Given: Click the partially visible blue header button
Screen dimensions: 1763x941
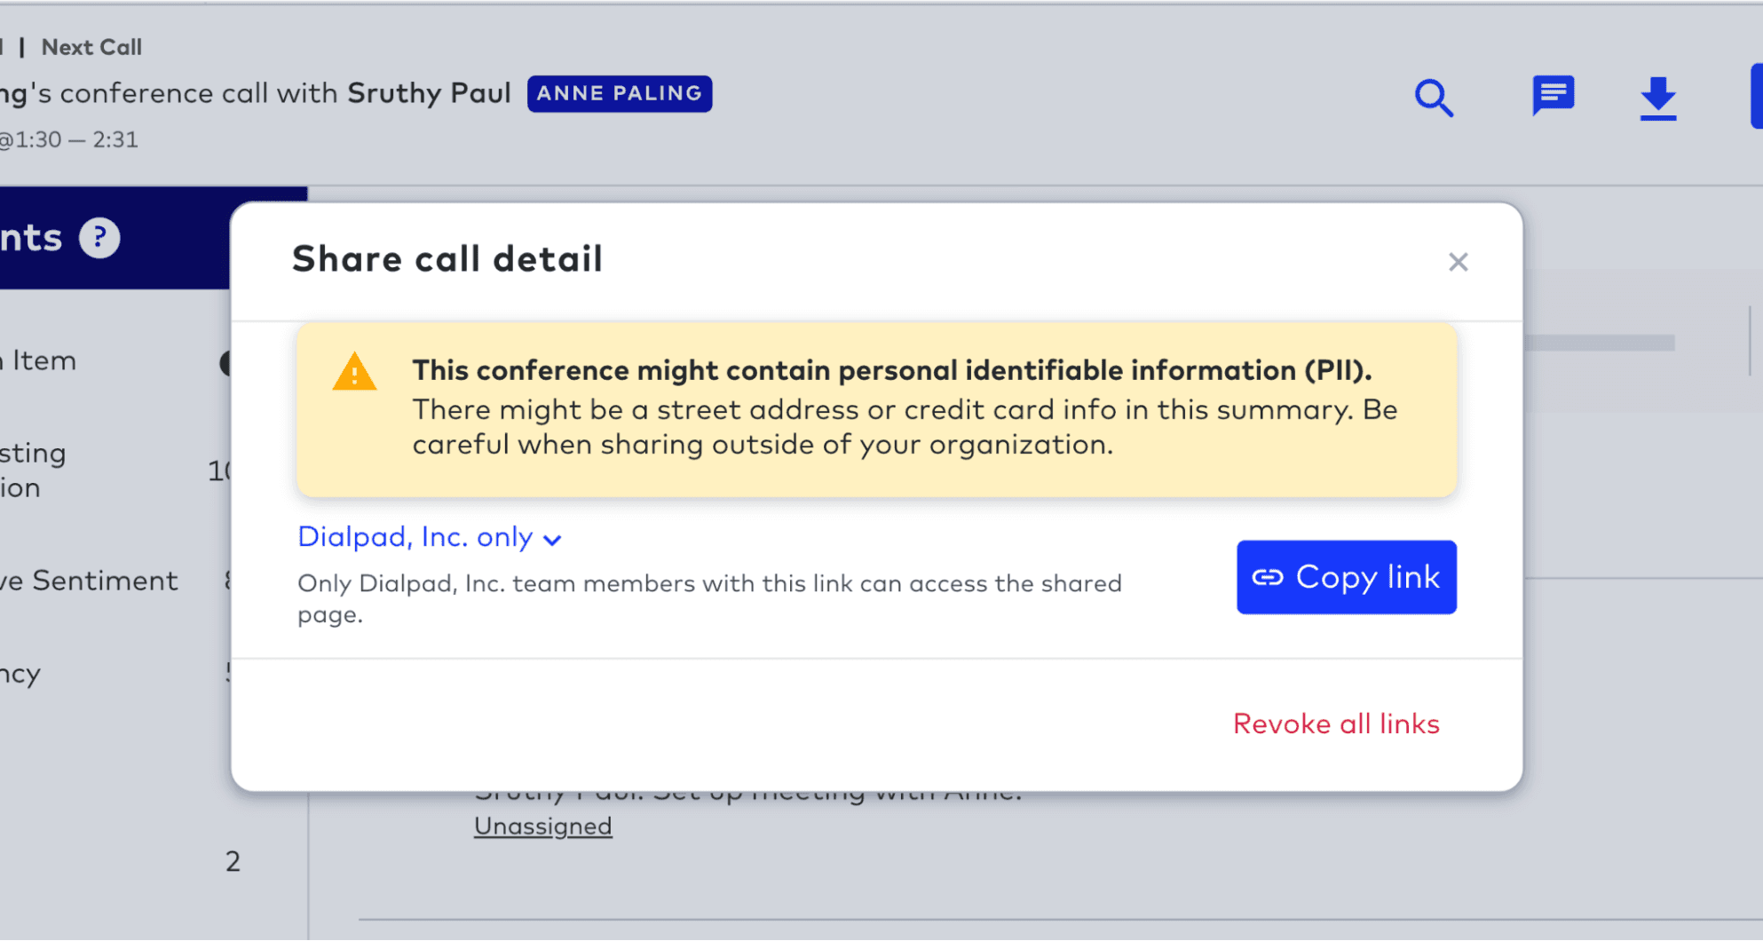Looking at the screenshot, I should click(x=1756, y=96).
